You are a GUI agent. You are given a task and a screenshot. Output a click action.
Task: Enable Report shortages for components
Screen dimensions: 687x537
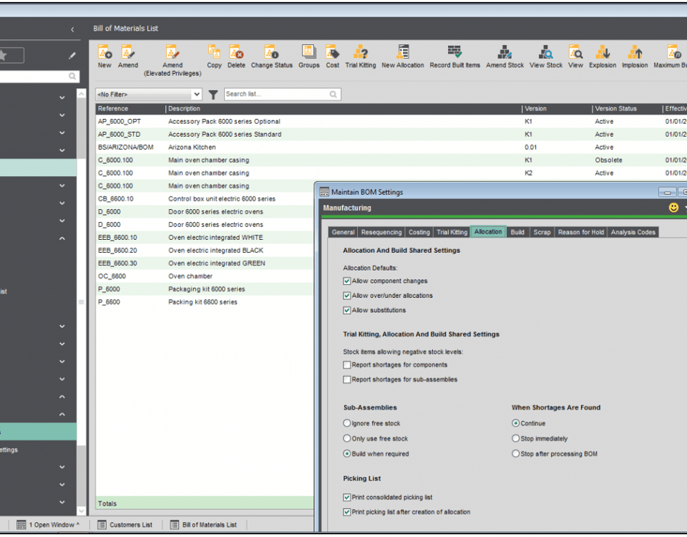[347, 364]
